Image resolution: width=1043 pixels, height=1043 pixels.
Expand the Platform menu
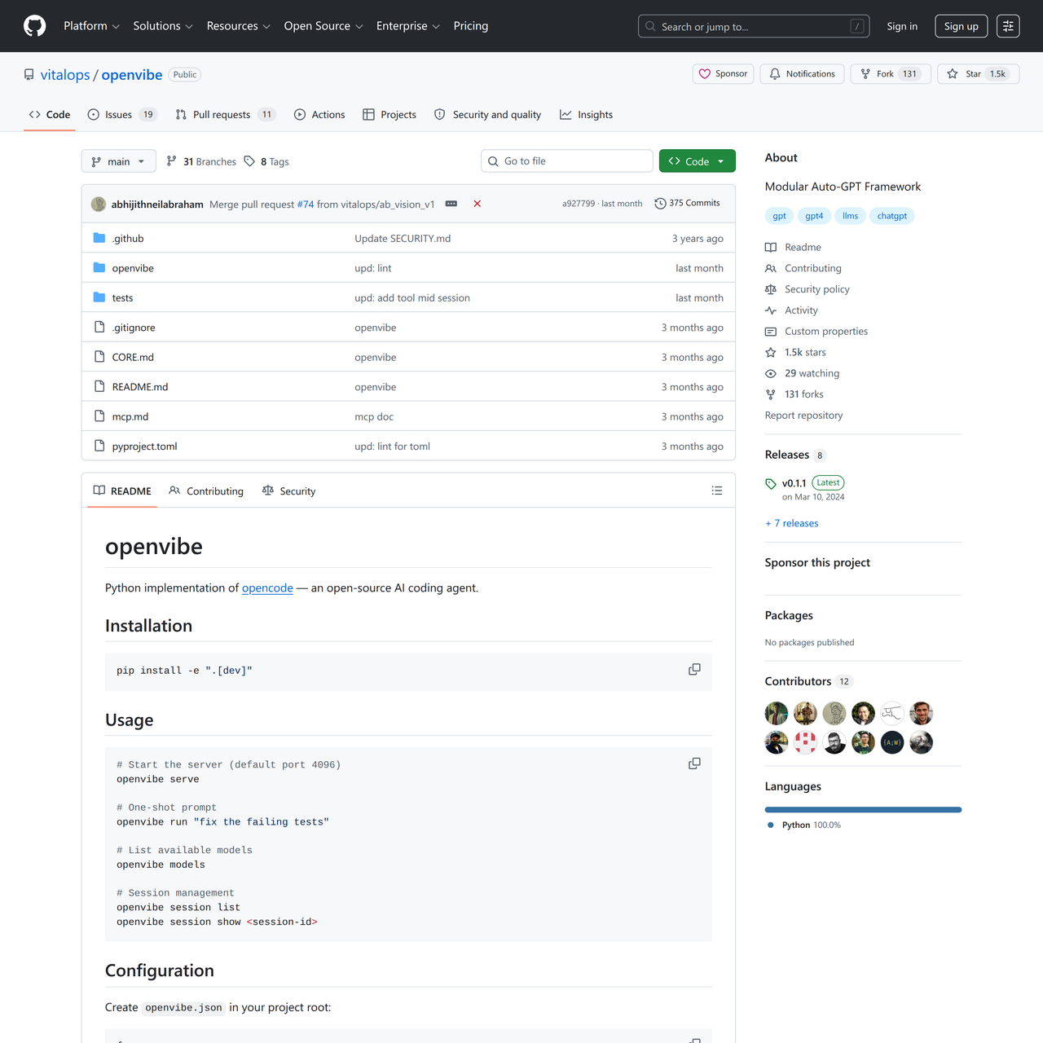pos(91,26)
